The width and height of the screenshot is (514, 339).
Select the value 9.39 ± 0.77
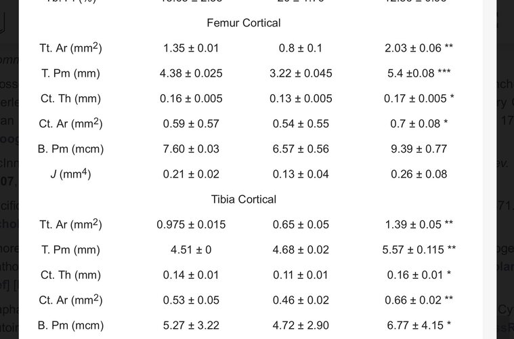tap(419, 149)
